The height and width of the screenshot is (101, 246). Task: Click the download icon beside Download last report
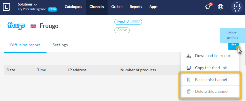[188, 56]
